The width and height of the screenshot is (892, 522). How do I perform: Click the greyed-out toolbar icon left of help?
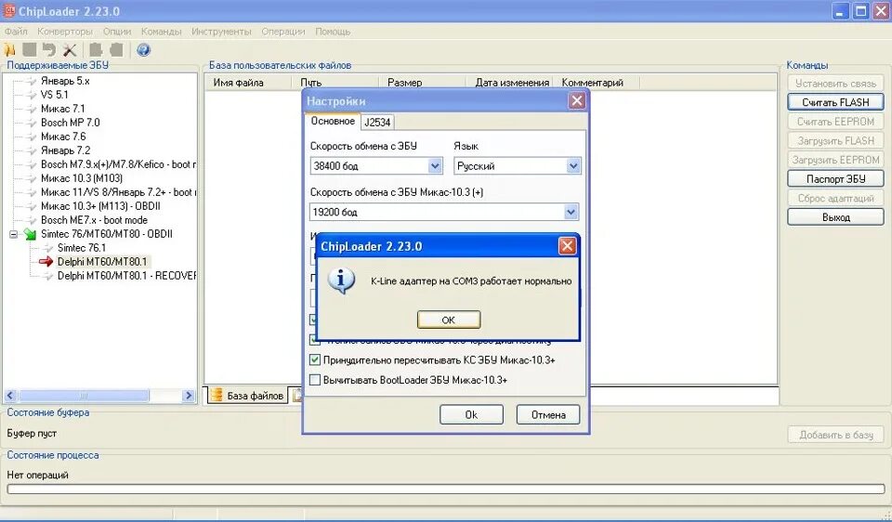[x=116, y=50]
